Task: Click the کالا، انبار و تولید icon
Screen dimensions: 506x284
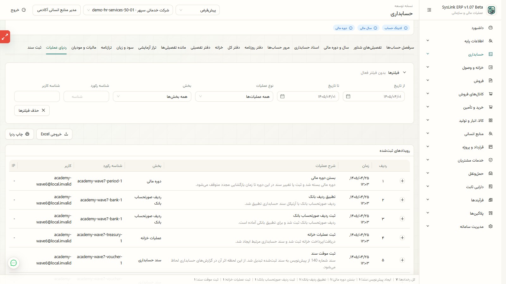Action: pos(491,121)
